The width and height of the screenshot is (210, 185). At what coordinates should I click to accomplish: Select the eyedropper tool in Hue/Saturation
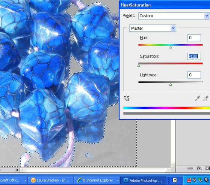coord(197,98)
